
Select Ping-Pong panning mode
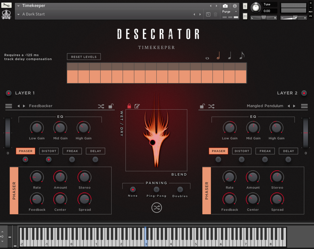click(156, 190)
